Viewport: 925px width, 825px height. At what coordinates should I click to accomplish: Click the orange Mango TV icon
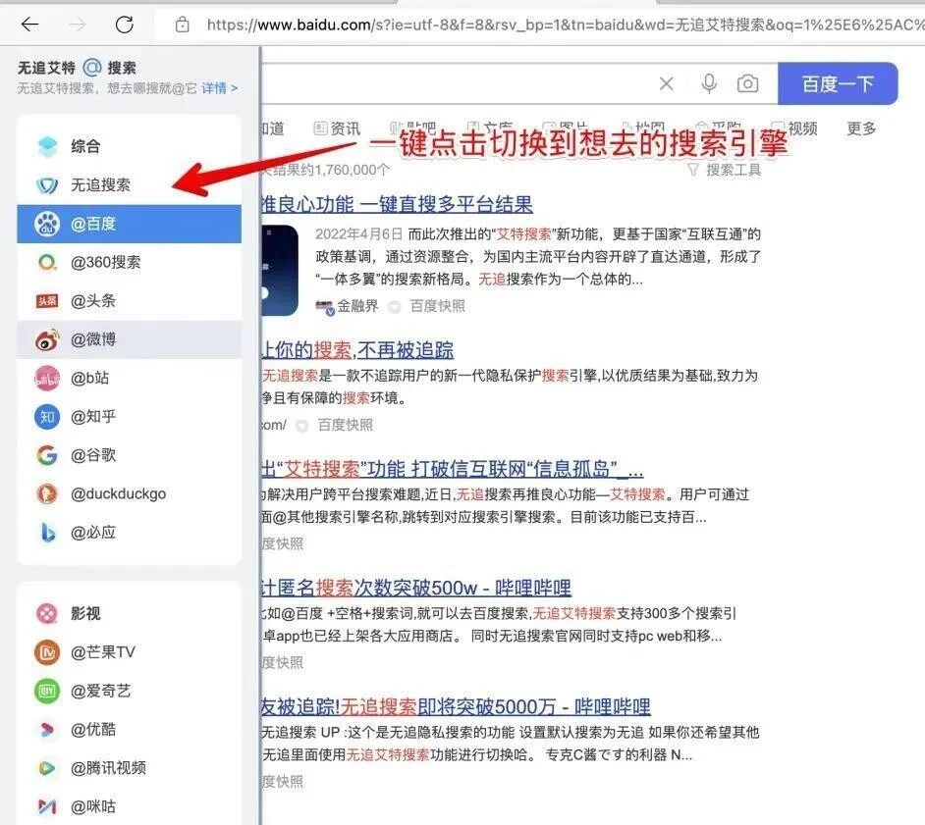(47, 651)
